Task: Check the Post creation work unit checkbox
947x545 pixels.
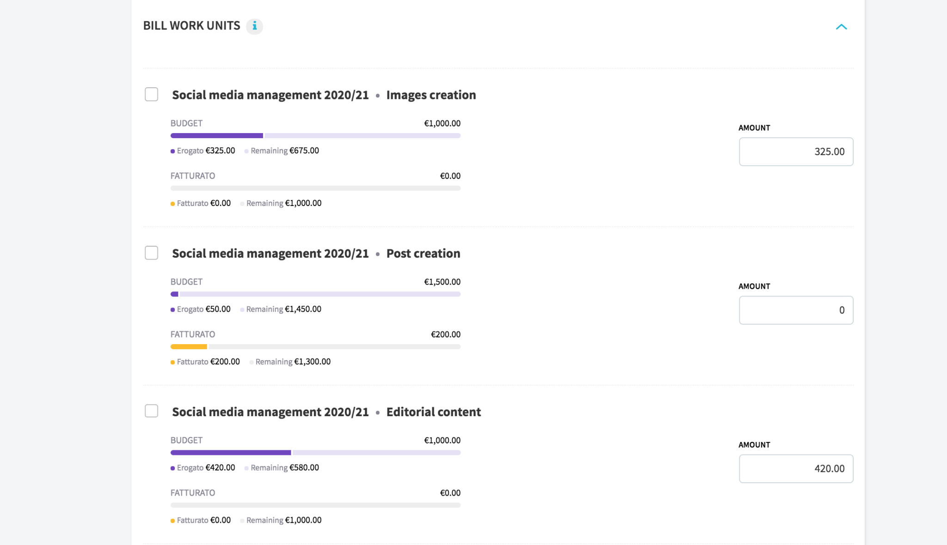Action: [151, 253]
